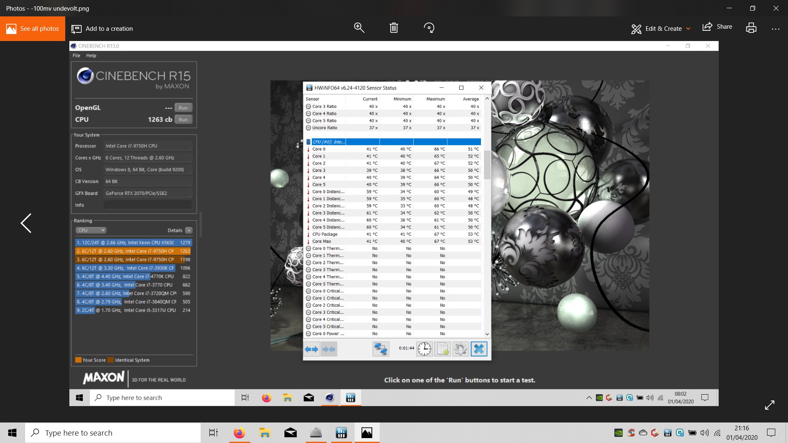The height and width of the screenshot is (443, 788).
Task: Open the CPU ranking dropdown in Cinebench
Action: pos(91,230)
